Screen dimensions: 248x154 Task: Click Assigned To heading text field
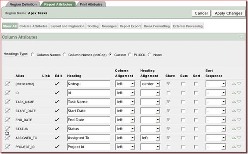pyautogui.click(x=88, y=138)
